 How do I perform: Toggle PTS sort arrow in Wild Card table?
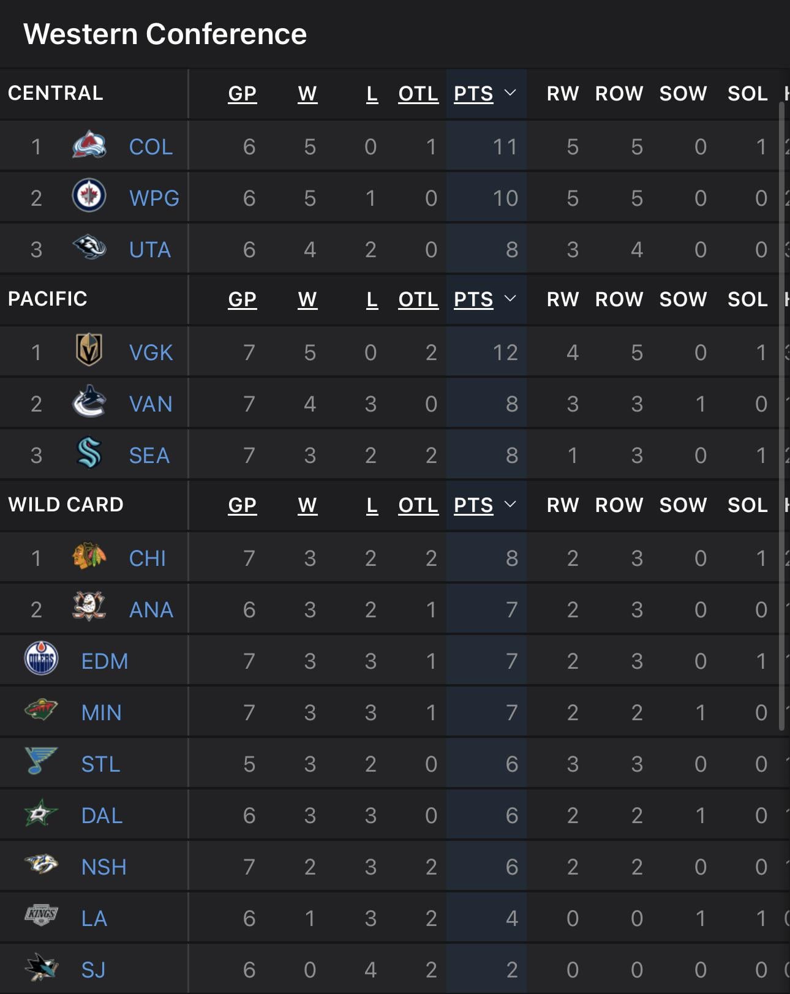(x=510, y=505)
